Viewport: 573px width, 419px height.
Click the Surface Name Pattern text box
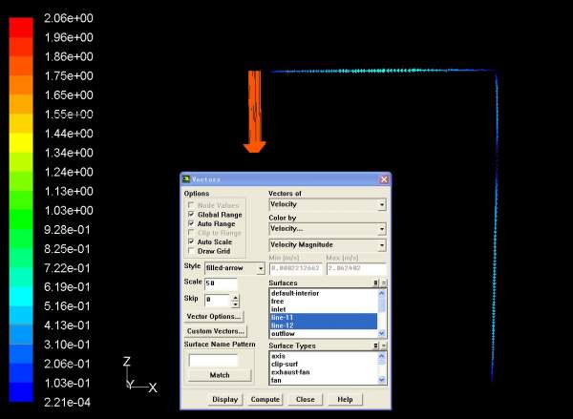(213, 361)
